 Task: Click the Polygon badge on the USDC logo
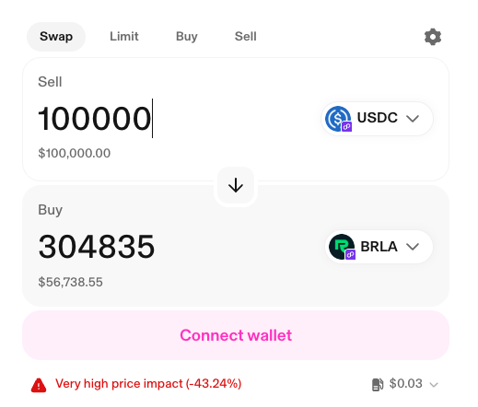(347, 126)
